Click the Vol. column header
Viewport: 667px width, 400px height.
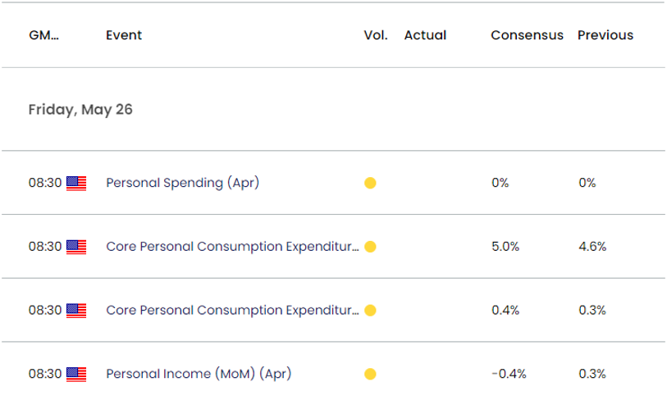click(x=375, y=35)
